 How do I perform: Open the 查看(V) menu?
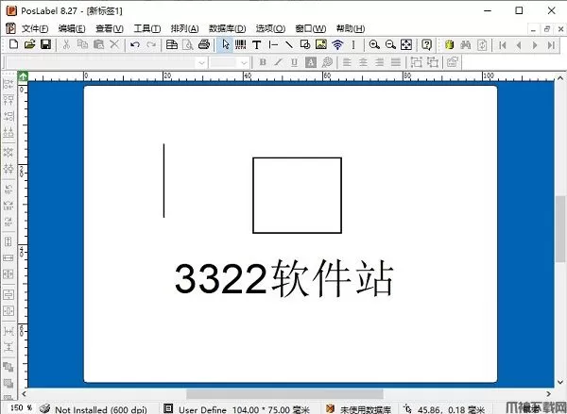pyautogui.click(x=110, y=28)
